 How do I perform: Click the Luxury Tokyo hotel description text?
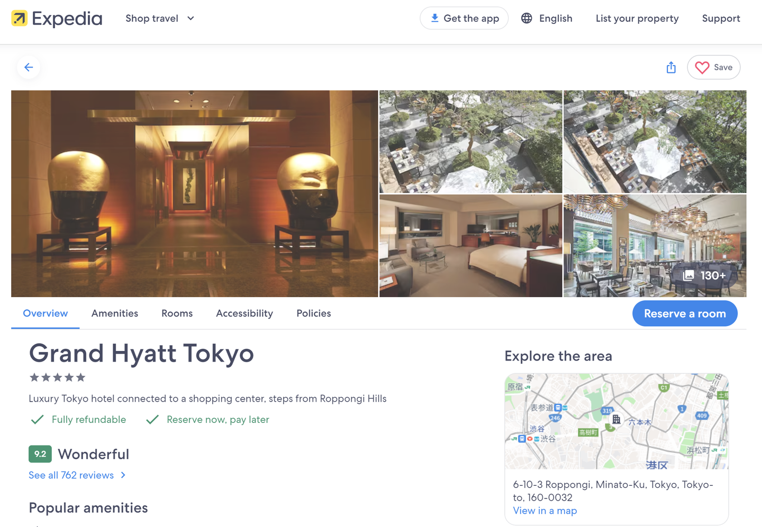pos(207,399)
